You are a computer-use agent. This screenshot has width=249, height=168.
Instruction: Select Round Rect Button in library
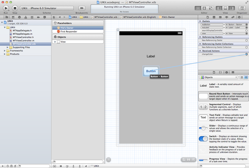tap(223, 96)
